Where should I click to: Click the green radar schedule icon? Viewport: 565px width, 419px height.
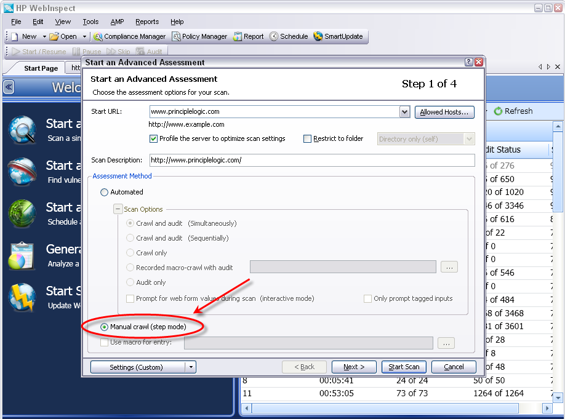pos(22,213)
